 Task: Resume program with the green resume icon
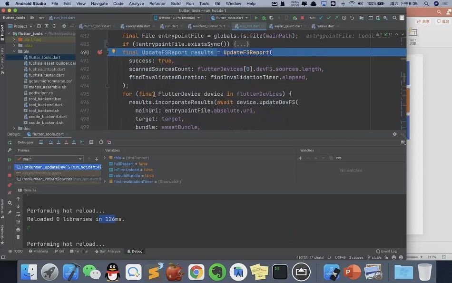point(10,160)
